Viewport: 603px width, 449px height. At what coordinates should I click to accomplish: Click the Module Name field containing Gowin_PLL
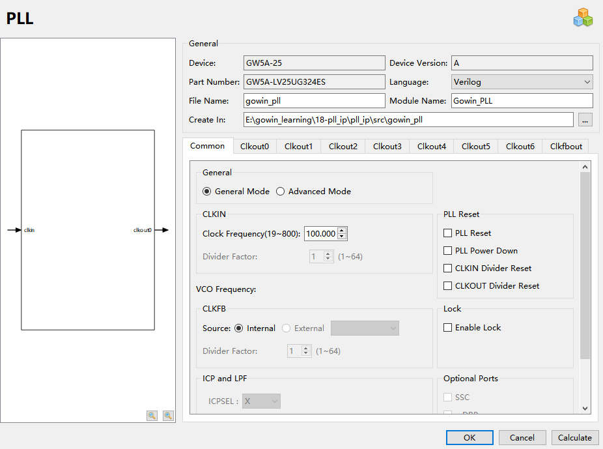522,101
